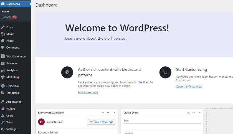
Task: Click the Settings sliders icon
Action: pos(3,129)
